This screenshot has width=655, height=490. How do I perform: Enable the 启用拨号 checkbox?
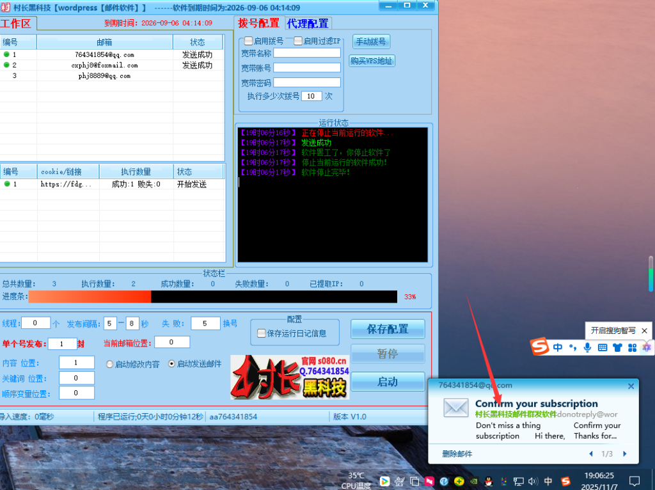tap(248, 40)
